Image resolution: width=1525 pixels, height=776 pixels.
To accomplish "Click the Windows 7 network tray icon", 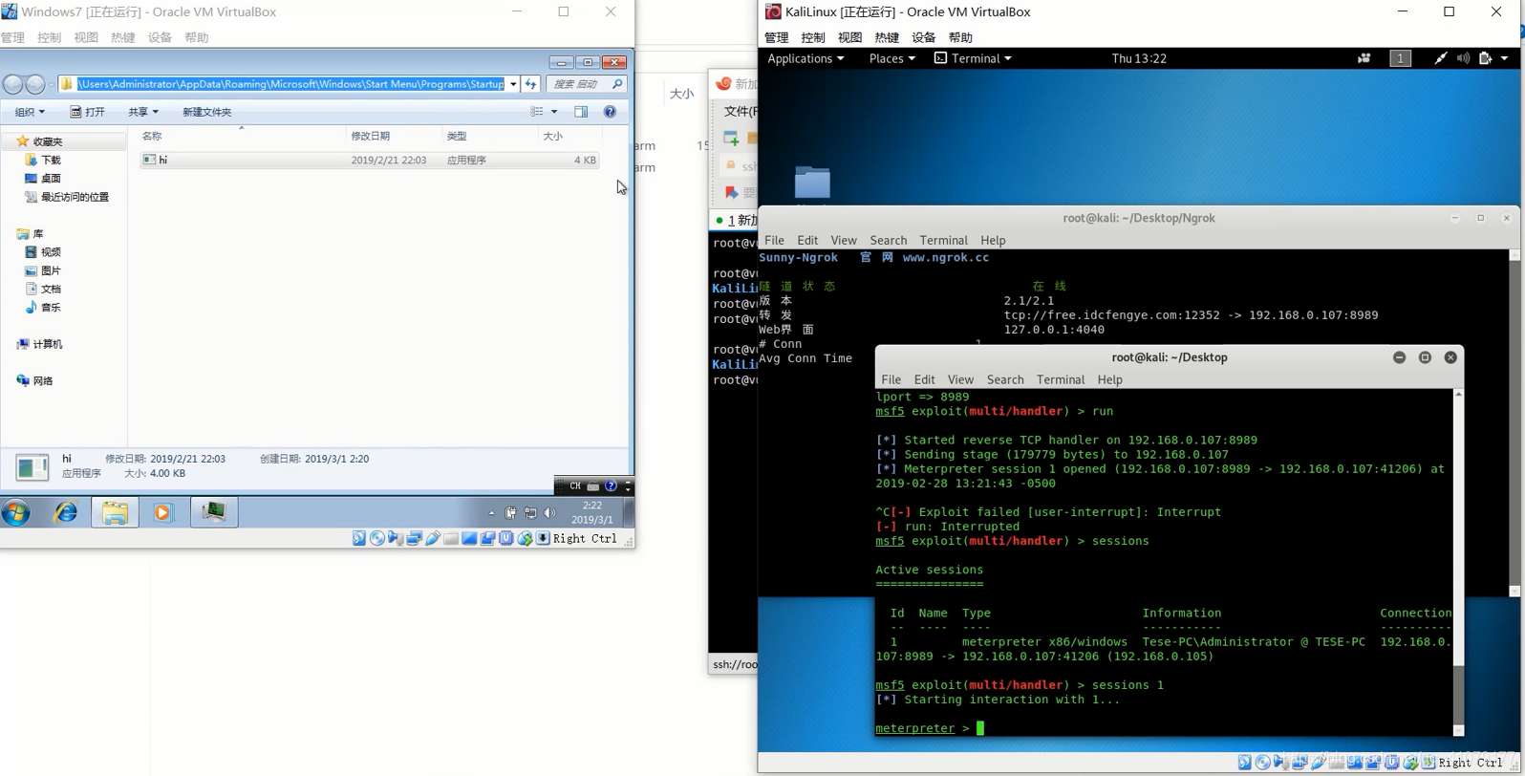I will pyautogui.click(x=530, y=513).
